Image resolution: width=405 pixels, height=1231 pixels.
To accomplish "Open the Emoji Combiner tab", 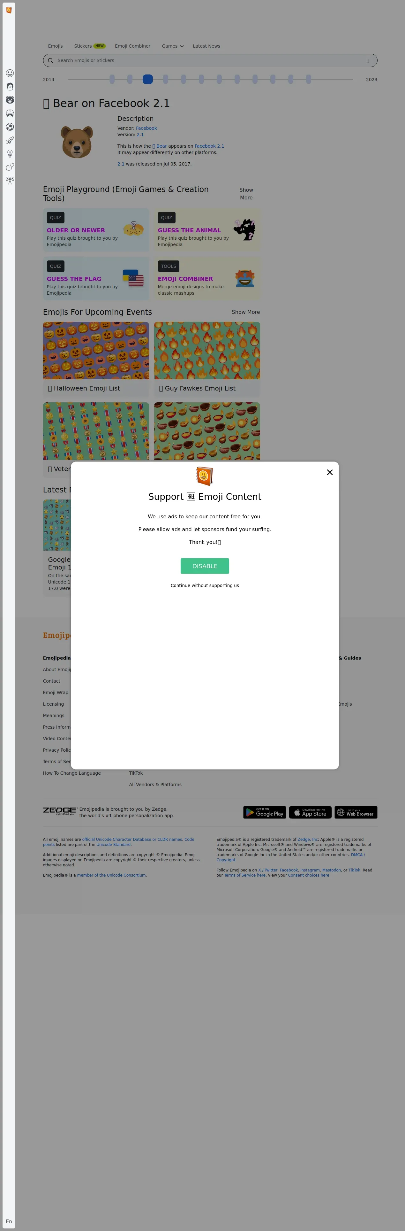I will (133, 46).
